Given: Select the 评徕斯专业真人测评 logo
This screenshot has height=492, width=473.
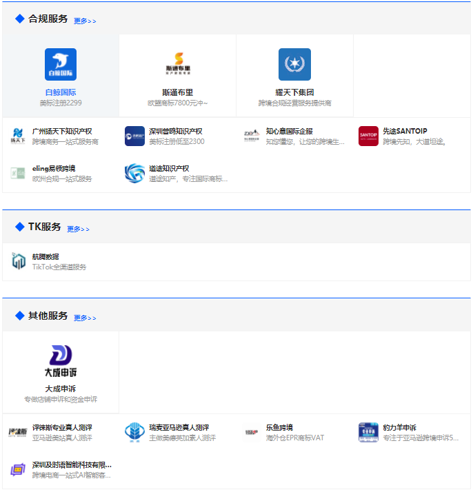Looking at the screenshot, I should pyautogui.click(x=18, y=433).
